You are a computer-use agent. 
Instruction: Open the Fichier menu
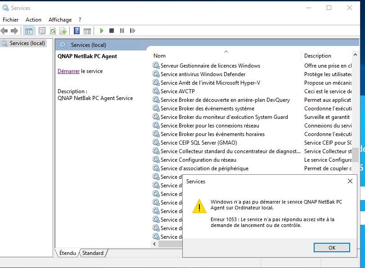pos(11,20)
